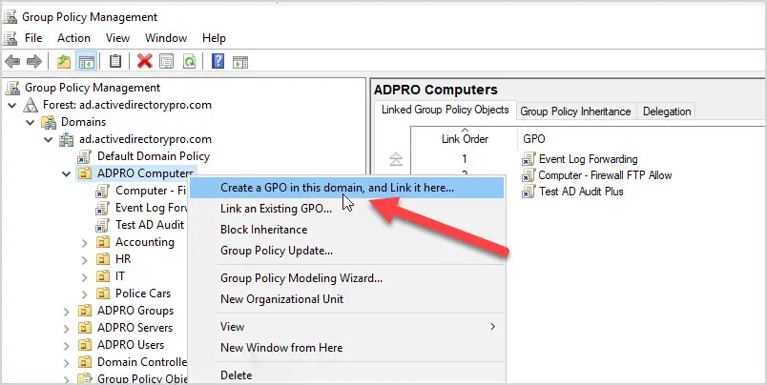Click the red X Delete toolbar icon
The height and width of the screenshot is (385, 767).
click(x=144, y=62)
